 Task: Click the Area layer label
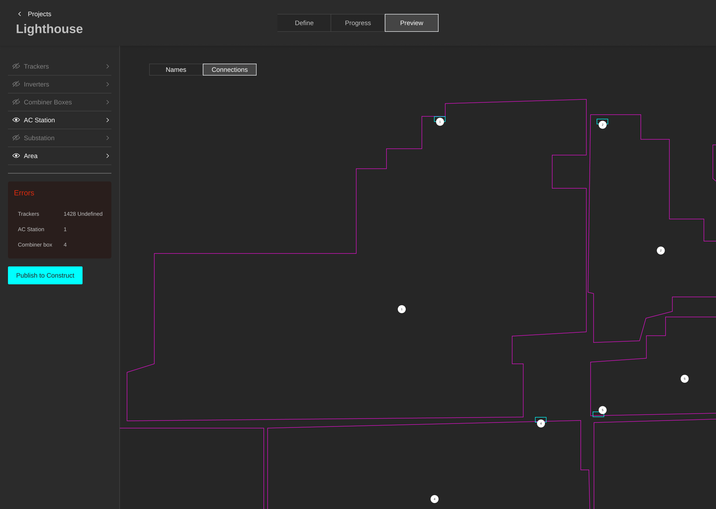pyautogui.click(x=30, y=156)
